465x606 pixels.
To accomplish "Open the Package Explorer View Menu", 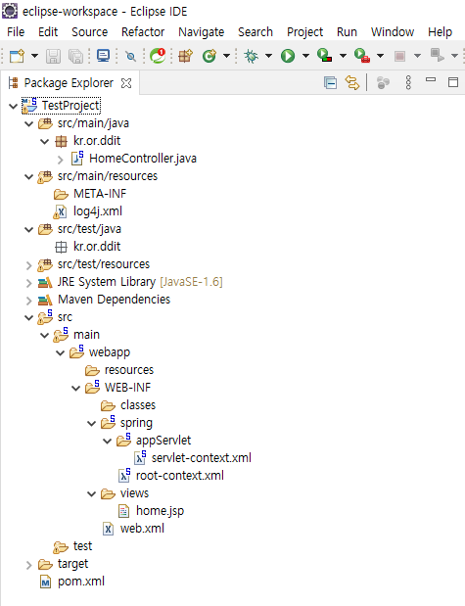I will point(408,82).
